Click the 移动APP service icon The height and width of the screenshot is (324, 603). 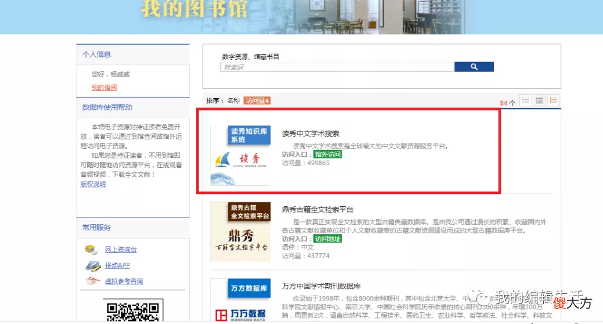click(93, 265)
